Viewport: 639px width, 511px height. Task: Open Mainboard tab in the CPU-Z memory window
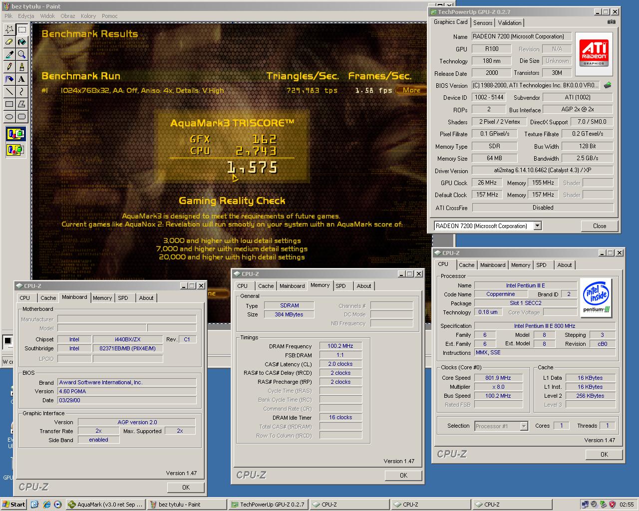[292, 286]
